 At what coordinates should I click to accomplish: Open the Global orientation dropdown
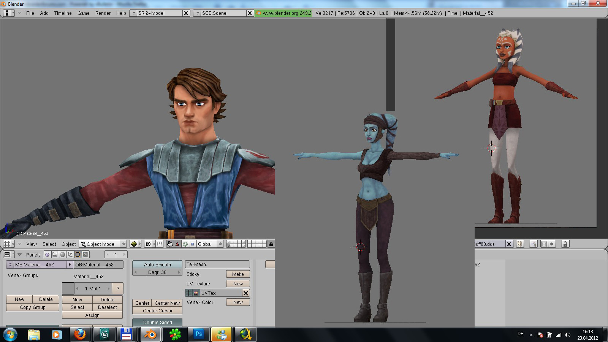(210, 244)
